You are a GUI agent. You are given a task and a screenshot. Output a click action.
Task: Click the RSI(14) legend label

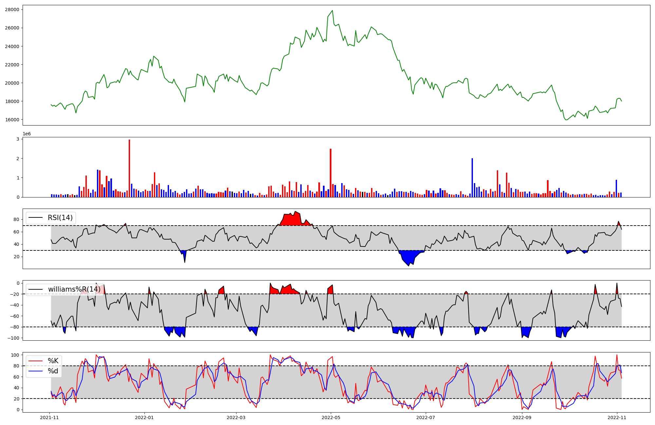point(60,218)
